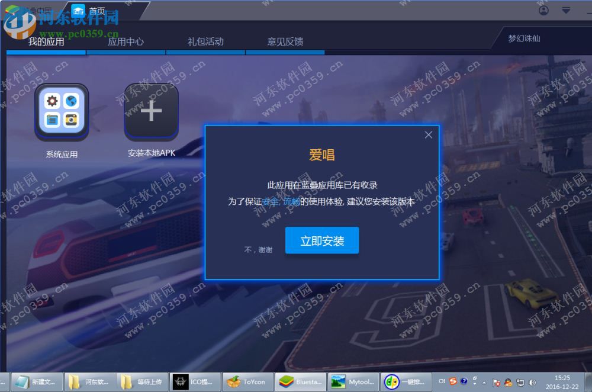The height and width of the screenshot is (392, 592).
Task: Open 一键排... taskbar program
Action: pos(406,382)
